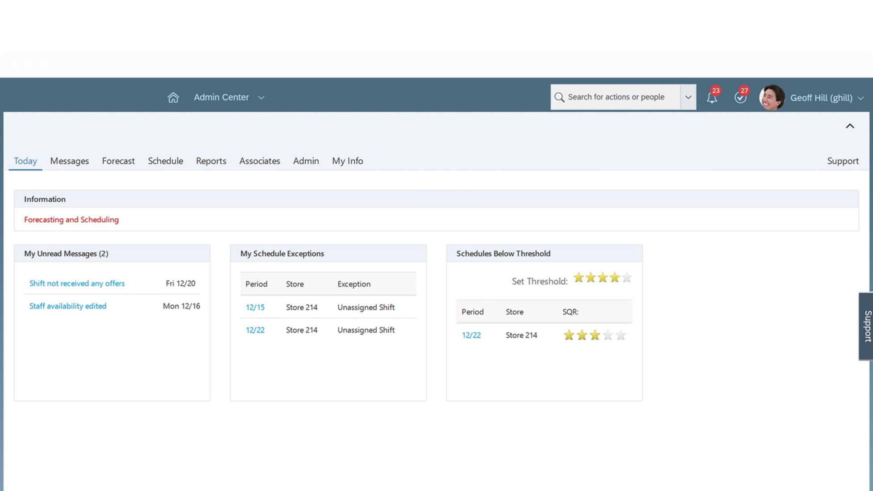Open 'Staff availability edited' message
Viewport: 873px width, 491px height.
[68, 306]
